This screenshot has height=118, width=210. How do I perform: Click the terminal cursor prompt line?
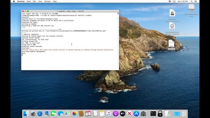point(22,55)
